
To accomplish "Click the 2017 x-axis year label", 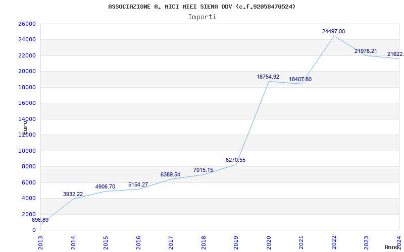I will click(x=171, y=243).
